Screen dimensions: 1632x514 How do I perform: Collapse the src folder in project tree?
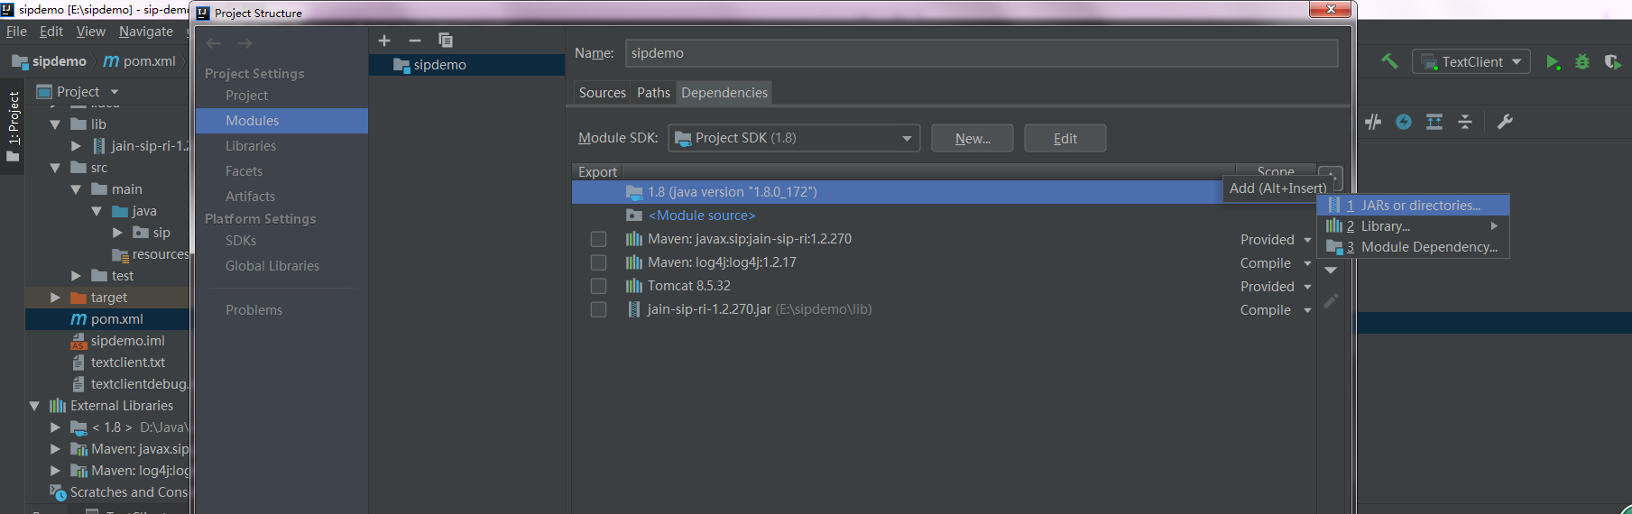[x=55, y=168]
